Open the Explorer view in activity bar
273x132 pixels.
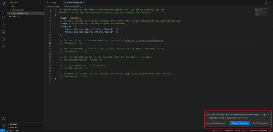(x=3, y=4)
